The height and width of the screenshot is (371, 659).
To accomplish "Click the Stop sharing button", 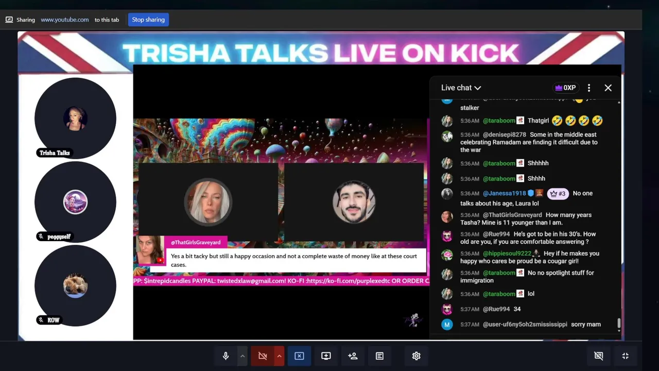I will [148, 20].
